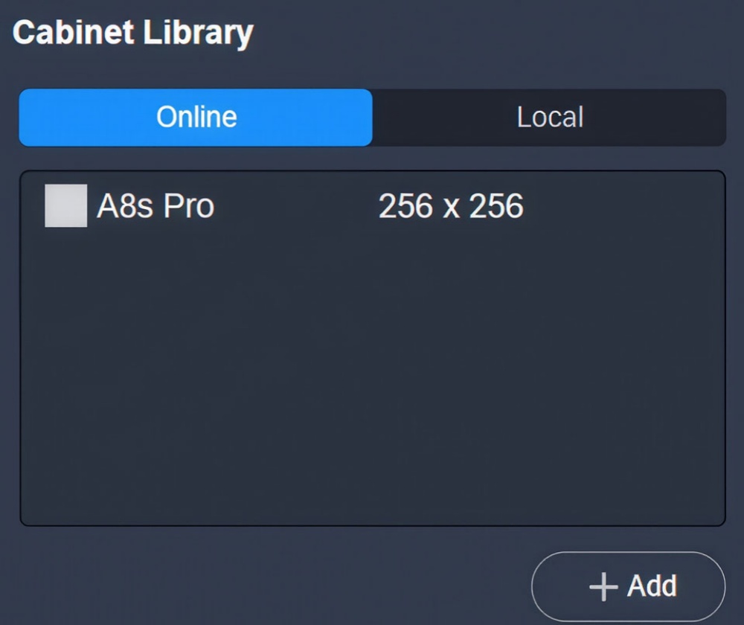
Task: Click the word "Pro" in A8s Pro
Action: pyautogui.click(x=188, y=206)
